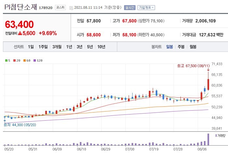228x155 pixels.
Task: Click the 71,433 price axis label
Action: [x=217, y=64]
